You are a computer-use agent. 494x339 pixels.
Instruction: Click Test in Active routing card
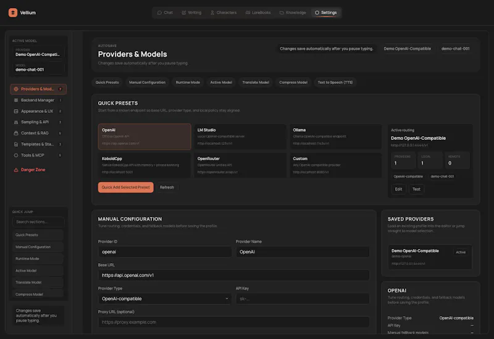416,189
